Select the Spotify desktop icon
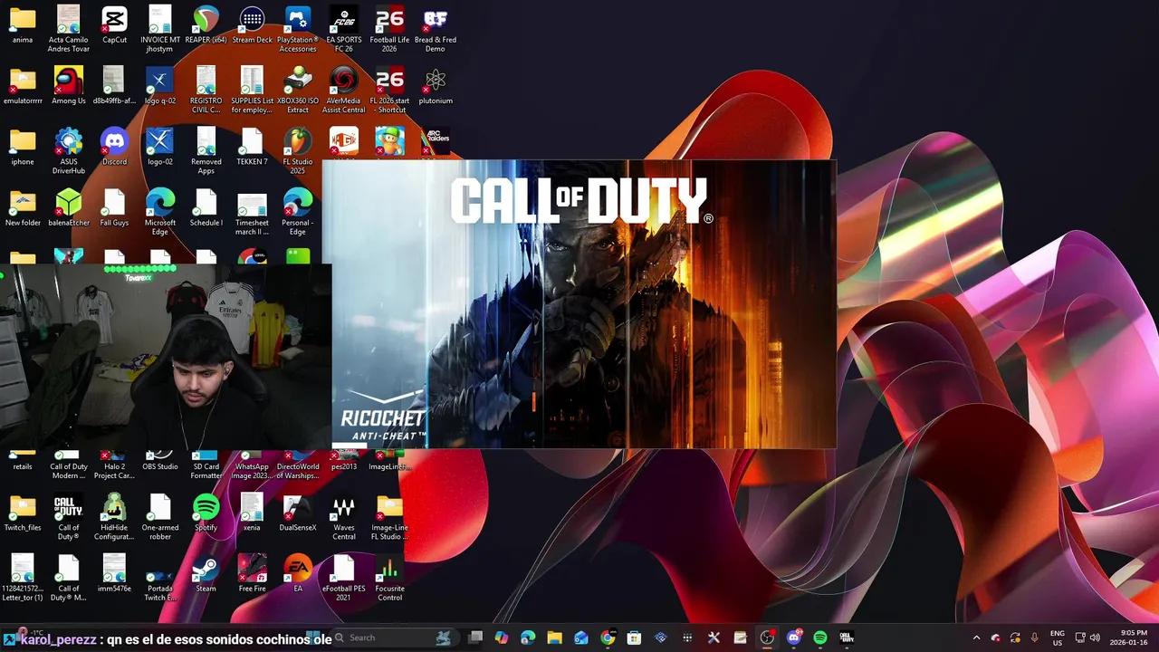1159x652 pixels. pyautogui.click(x=206, y=513)
